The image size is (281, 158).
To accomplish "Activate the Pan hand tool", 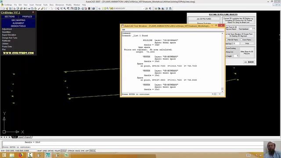I will (x=58, y=8).
